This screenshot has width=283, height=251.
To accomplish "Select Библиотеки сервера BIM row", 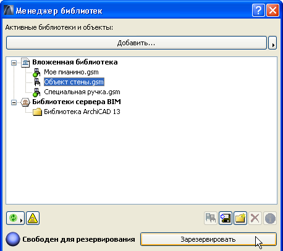I will click(x=77, y=102).
